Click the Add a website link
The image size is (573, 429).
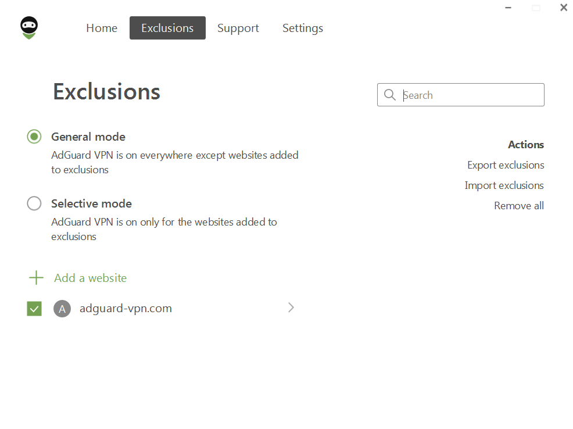[x=90, y=278]
